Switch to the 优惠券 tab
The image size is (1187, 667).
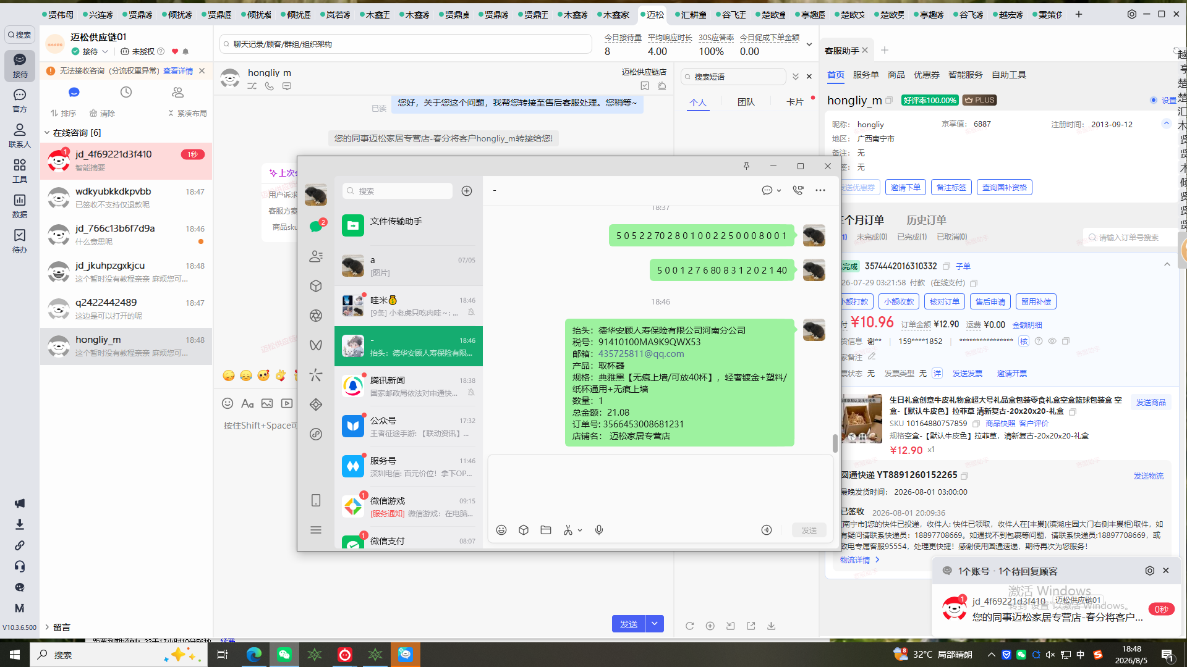(927, 75)
